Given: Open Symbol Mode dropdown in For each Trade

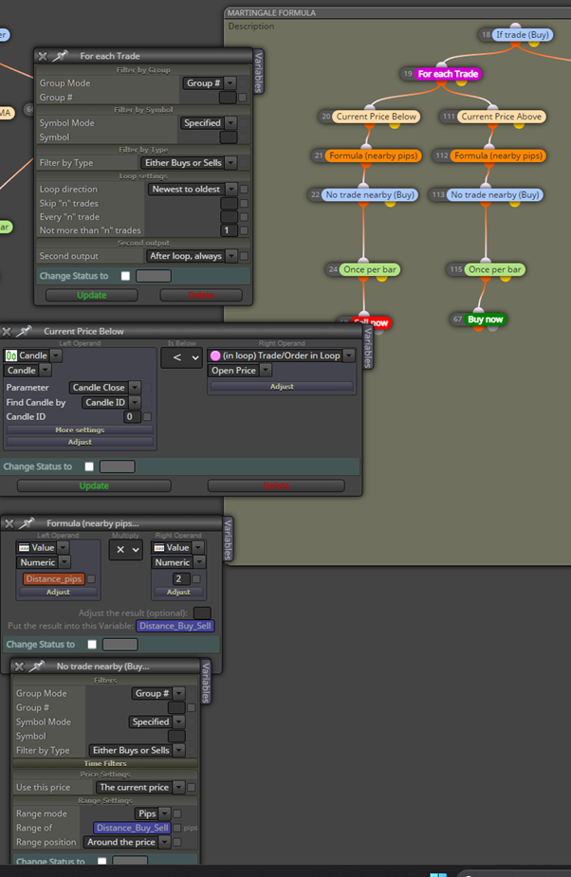Looking at the screenshot, I should 209,122.
